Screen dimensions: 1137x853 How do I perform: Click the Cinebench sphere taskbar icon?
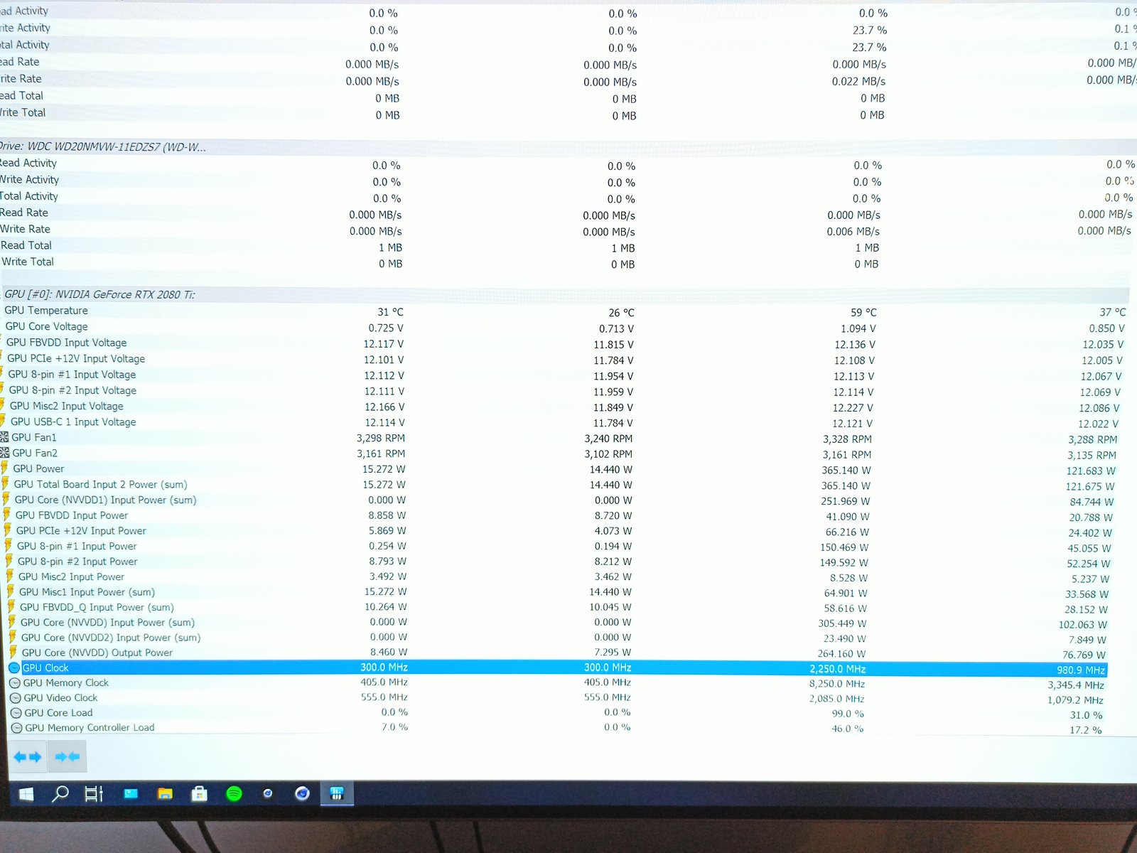click(x=302, y=794)
